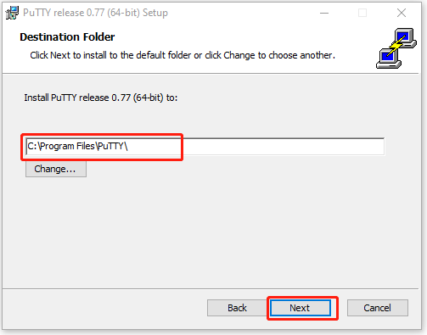Image resolution: width=427 pixels, height=335 pixels.
Task: Click the empty end of destination path field
Action: click(x=283, y=147)
